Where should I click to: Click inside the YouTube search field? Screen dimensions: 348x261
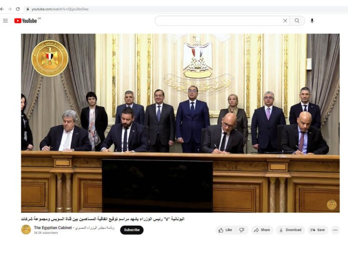218,21
